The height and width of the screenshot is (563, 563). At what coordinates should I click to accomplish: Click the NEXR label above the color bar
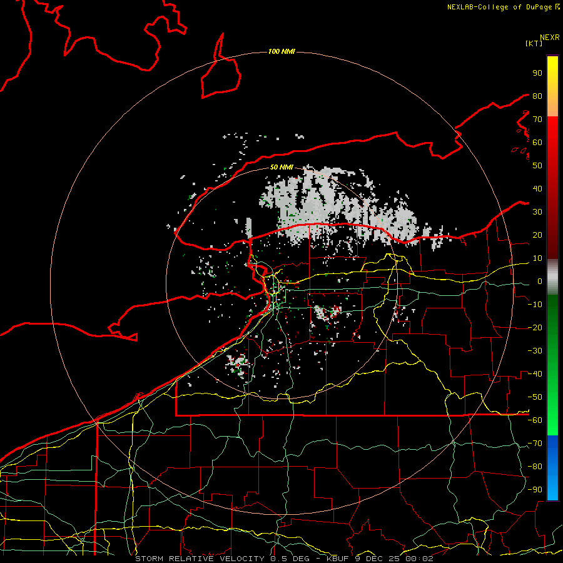click(550, 38)
